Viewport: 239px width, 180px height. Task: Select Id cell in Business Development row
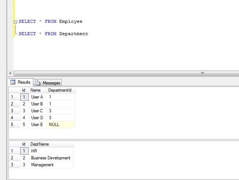pyautogui.click(x=24, y=158)
